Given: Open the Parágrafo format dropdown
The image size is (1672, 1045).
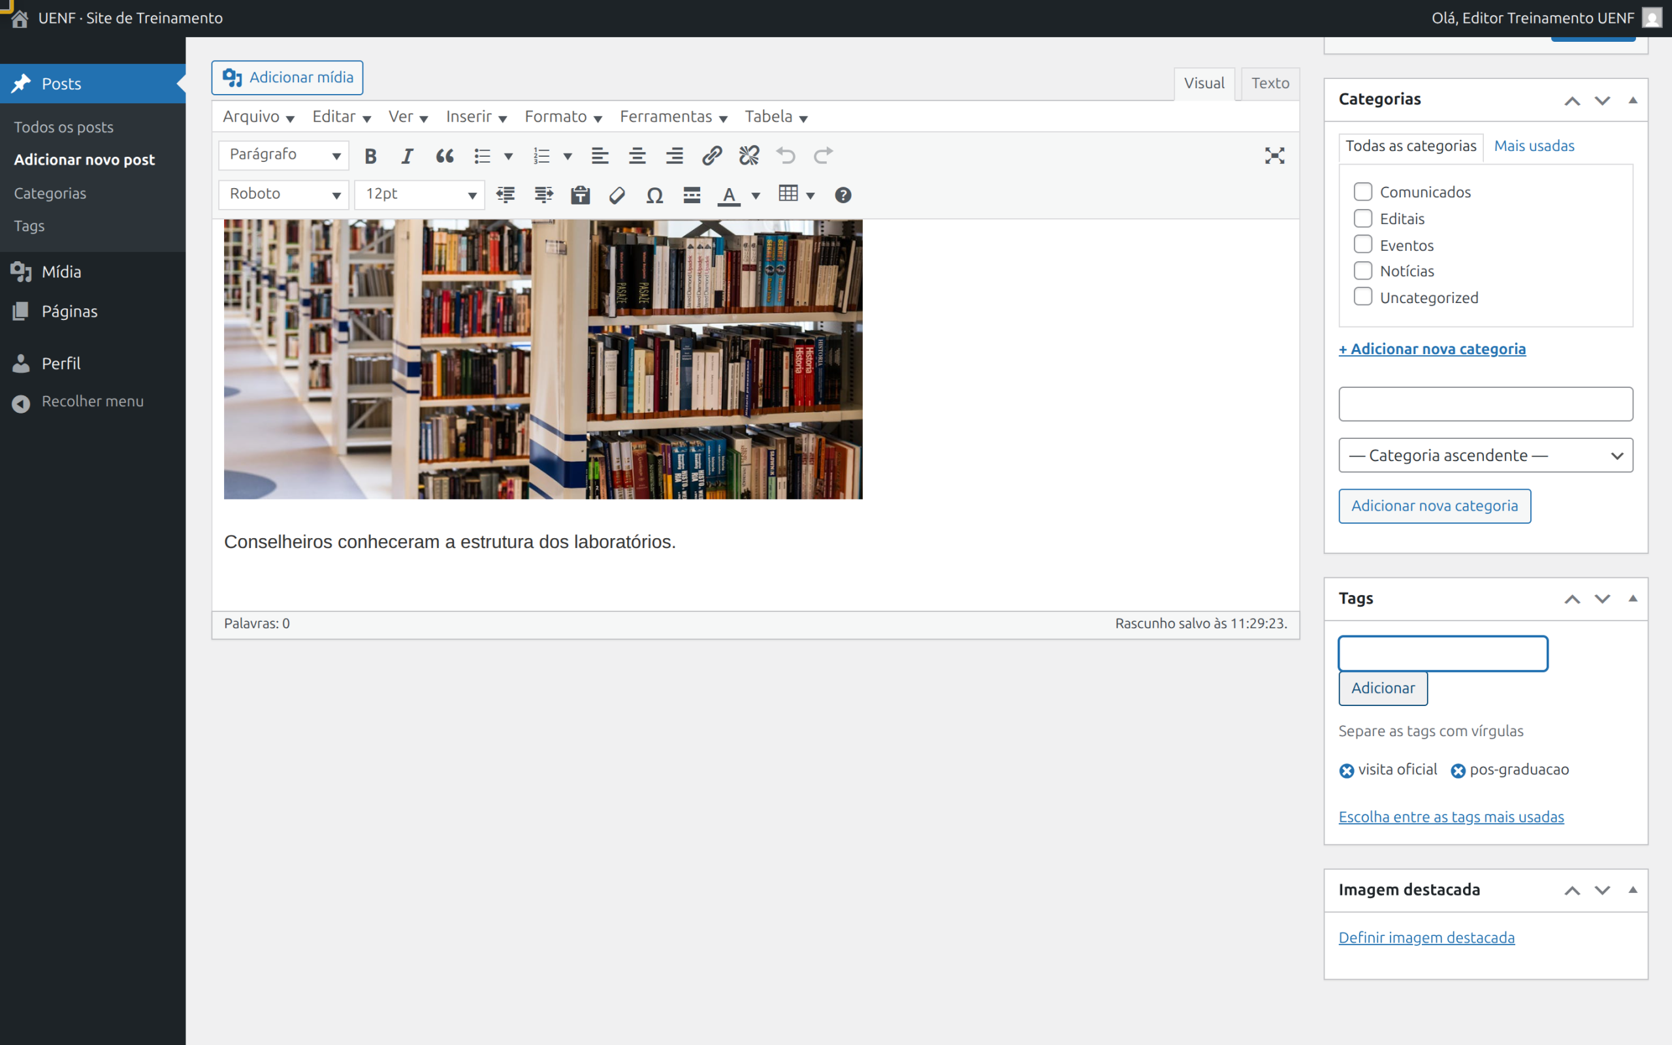Looking at the screenshot, I should 283,155.
